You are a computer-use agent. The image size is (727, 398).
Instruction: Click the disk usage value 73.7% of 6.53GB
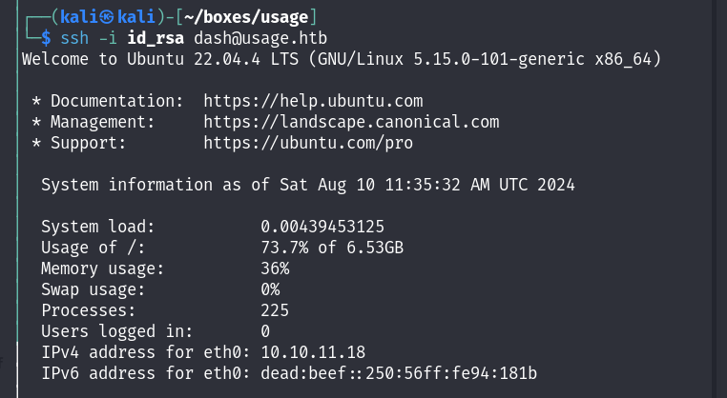click(x=332, y=248)
